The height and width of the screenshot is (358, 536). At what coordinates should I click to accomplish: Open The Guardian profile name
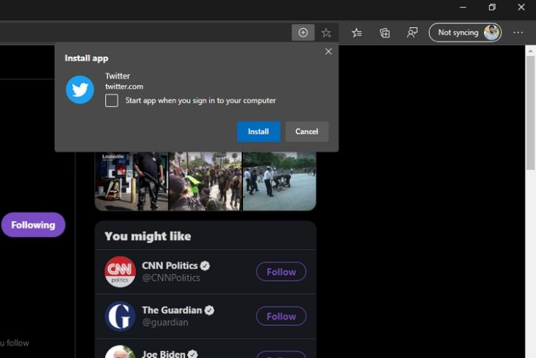pyautogui.click(x=172, y=310)
